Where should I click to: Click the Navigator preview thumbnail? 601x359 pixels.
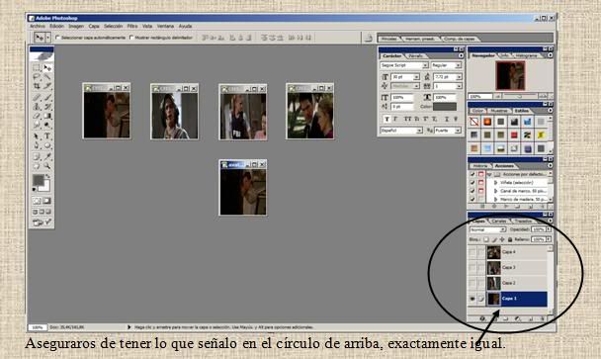click(x=510, y=75)
